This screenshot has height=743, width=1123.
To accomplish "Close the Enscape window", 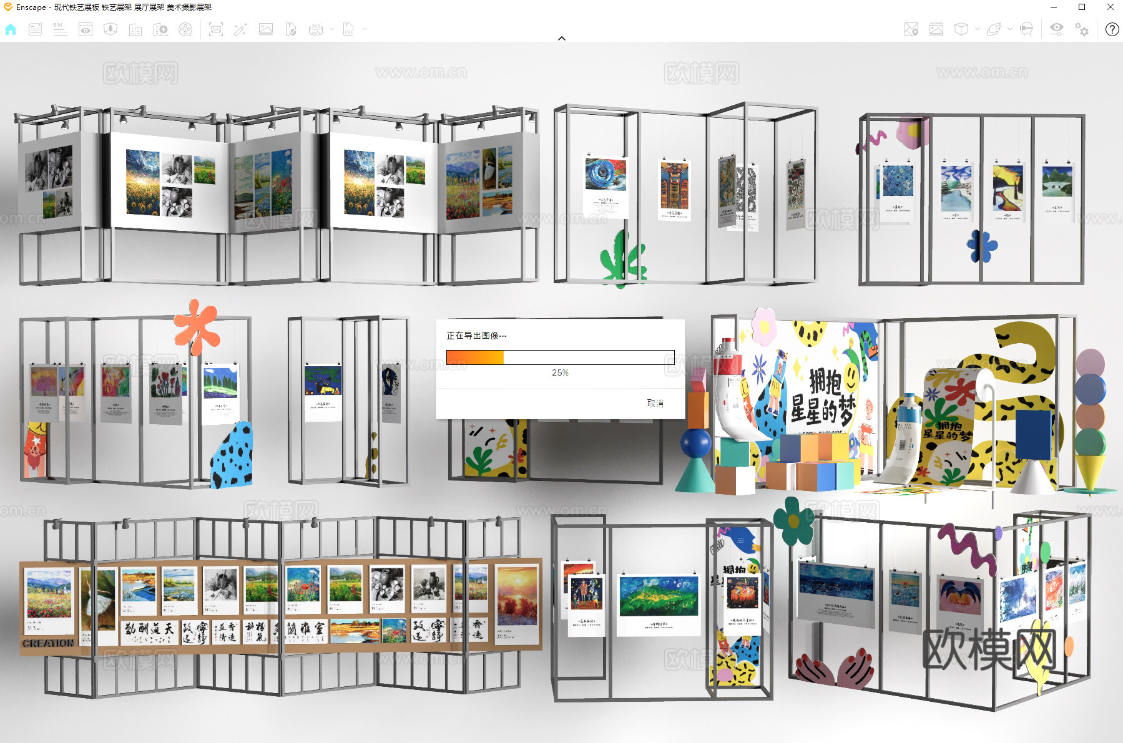I will [1110, 7].
